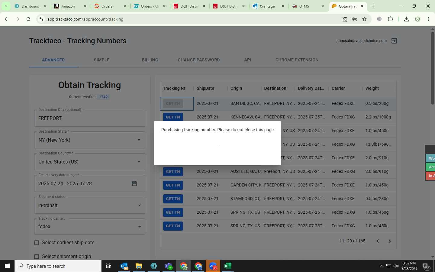This screenshot has height=272, width=435.
Task: Open the CHROME EXTENSION tab
Action: coord(297,60)
